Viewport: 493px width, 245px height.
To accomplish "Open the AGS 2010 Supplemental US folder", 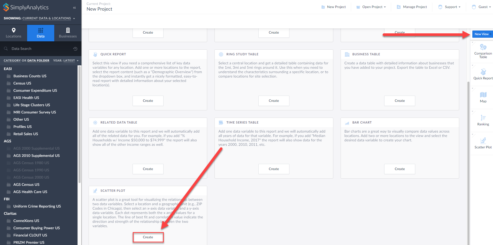I will tap(36, 156).
